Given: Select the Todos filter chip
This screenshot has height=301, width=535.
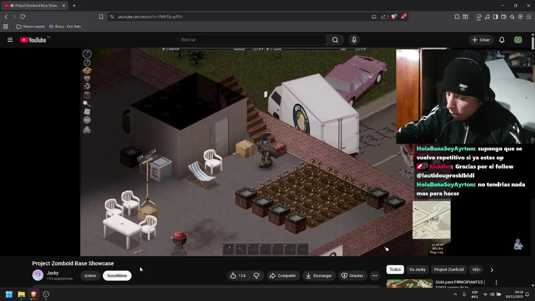Looking at the screenshot, I should 395,270.
